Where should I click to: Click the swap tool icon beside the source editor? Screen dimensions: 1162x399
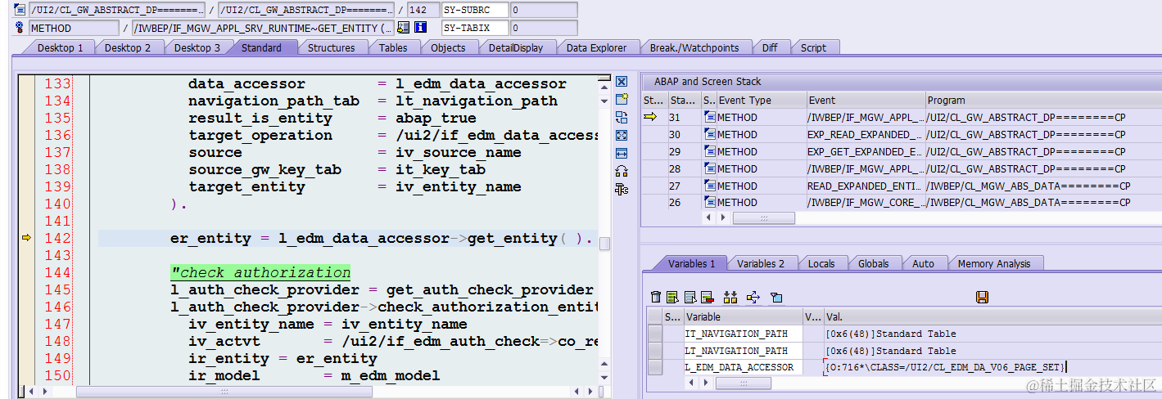(622, 117)
